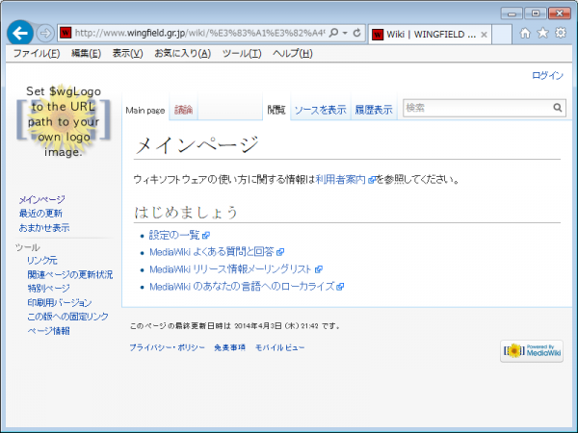578x433 pixels.
Task: Open the Home page icon
Action: coord(525,33)
